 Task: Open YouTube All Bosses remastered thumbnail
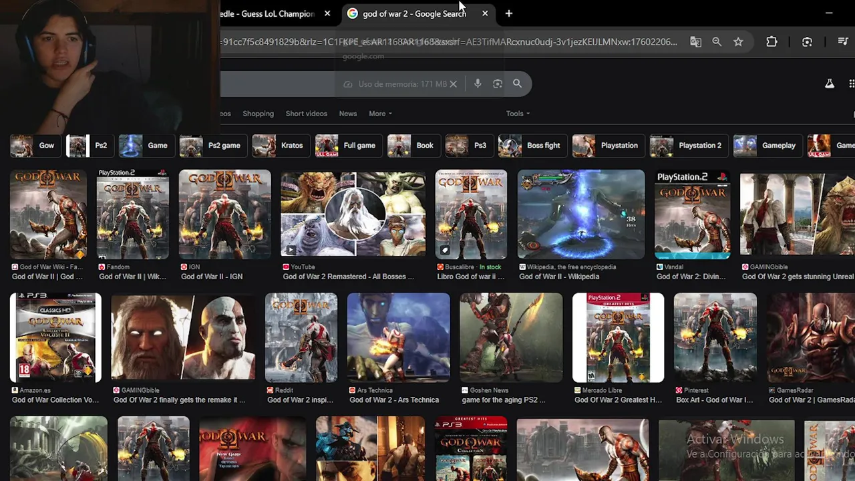tap(353, 214)
